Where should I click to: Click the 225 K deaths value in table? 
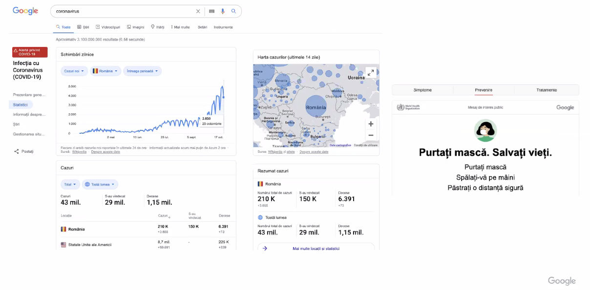[x=223, y=242]
